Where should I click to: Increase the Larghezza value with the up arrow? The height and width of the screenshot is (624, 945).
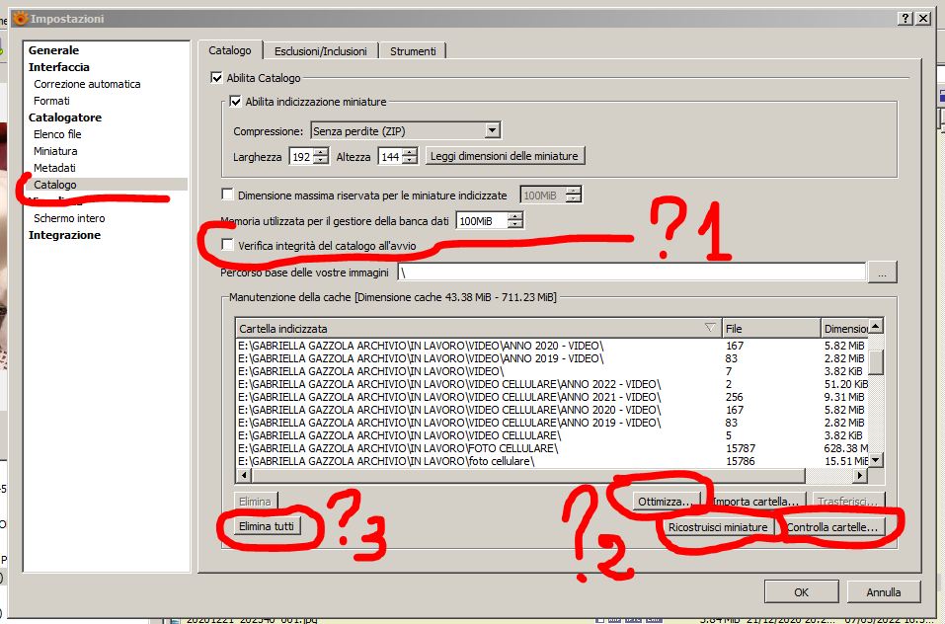tap(322, 152)
